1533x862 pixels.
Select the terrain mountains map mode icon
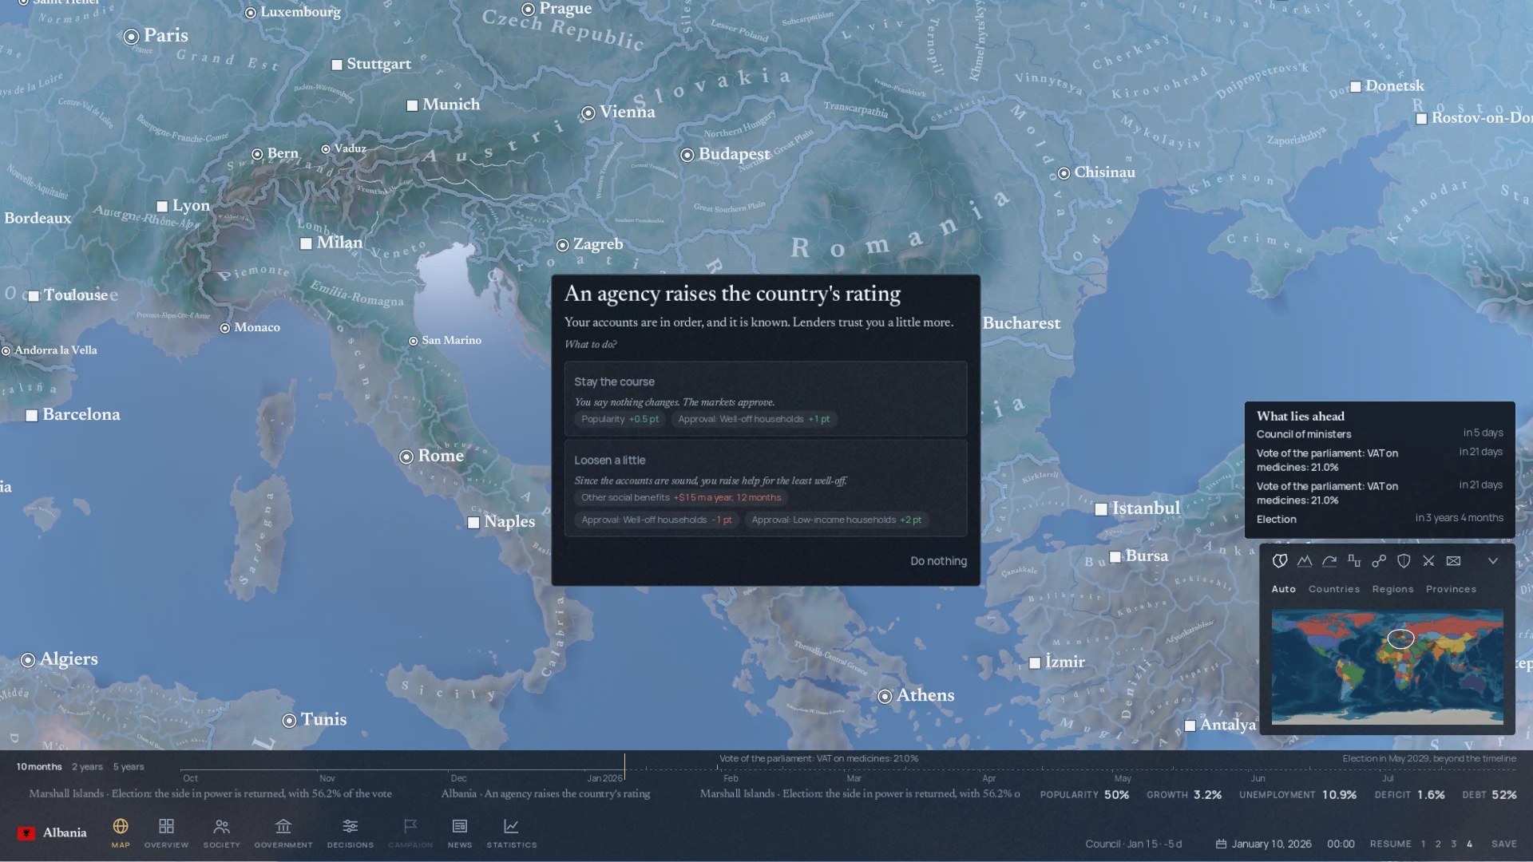(x=1305, y=561)
